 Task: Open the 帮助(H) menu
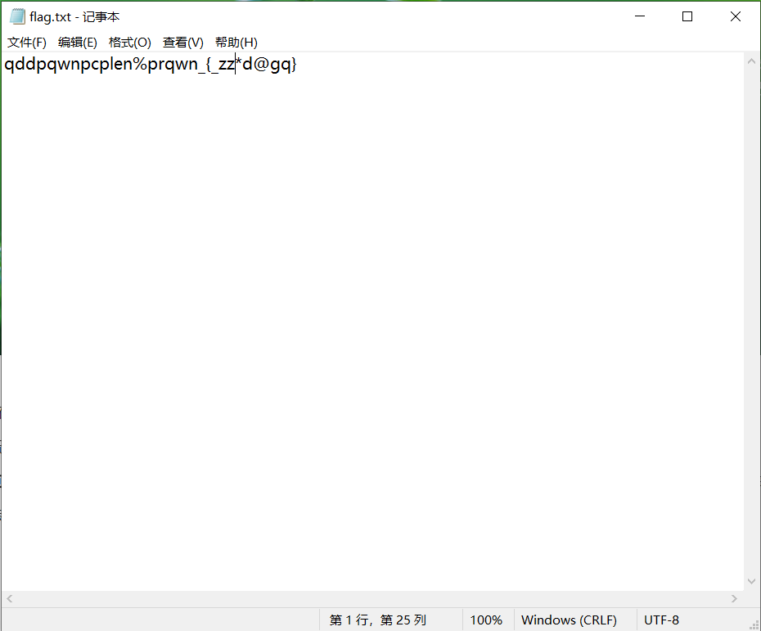point(236,43)
